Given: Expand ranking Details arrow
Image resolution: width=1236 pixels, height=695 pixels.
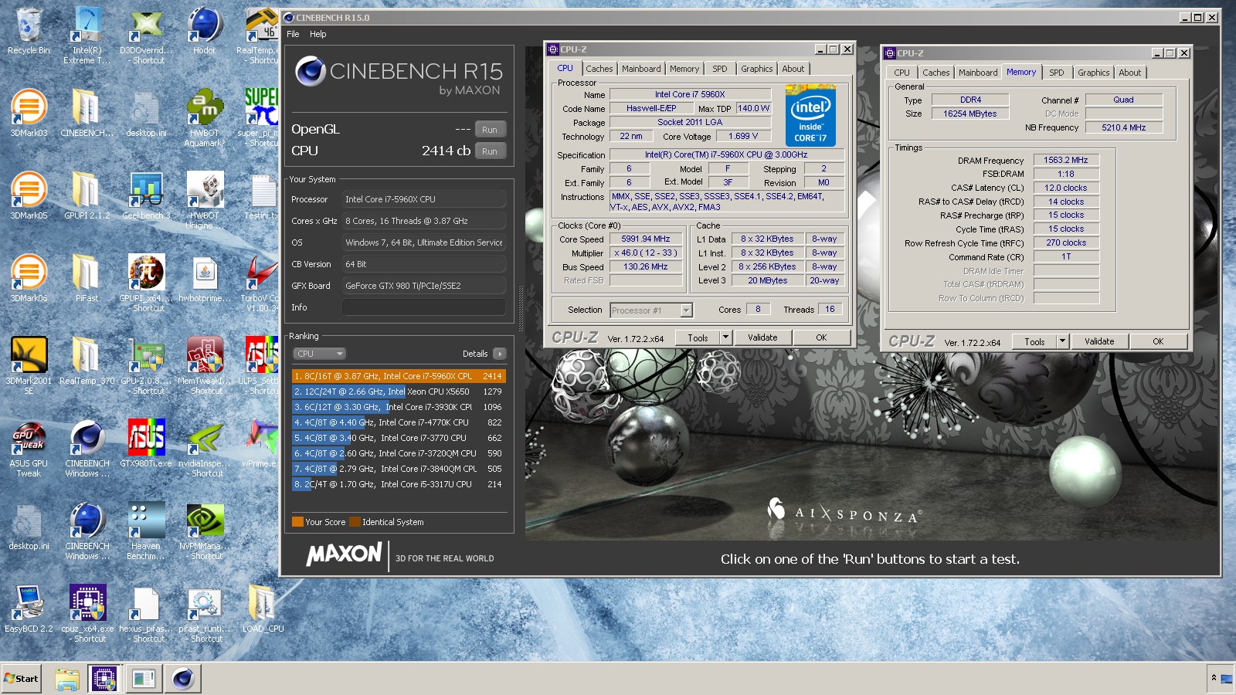Looking at the screenshot, I should [x=500, y=354].
